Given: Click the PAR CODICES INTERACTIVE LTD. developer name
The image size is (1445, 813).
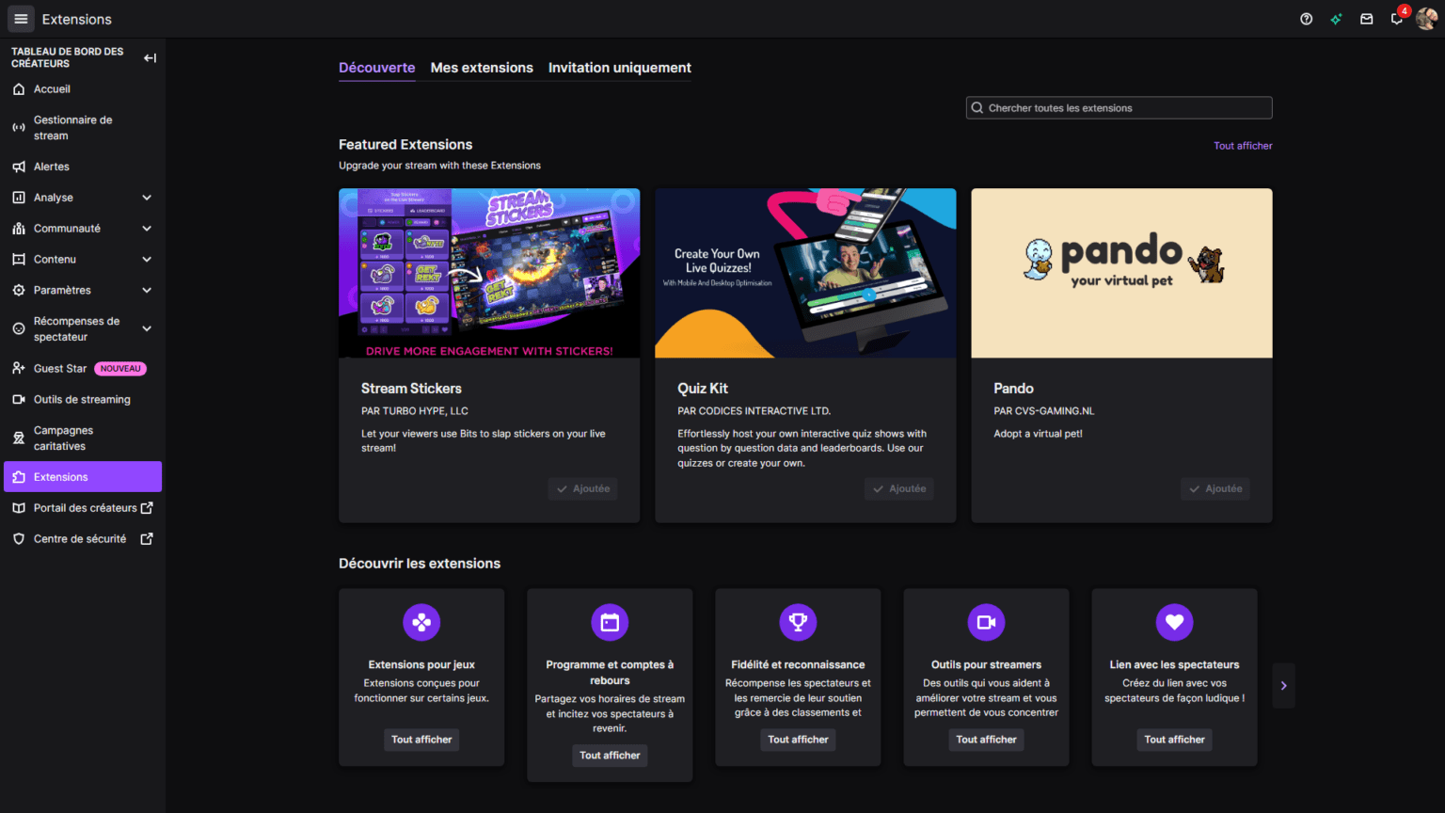Looking at the screenshot, I should click(754, 411).
